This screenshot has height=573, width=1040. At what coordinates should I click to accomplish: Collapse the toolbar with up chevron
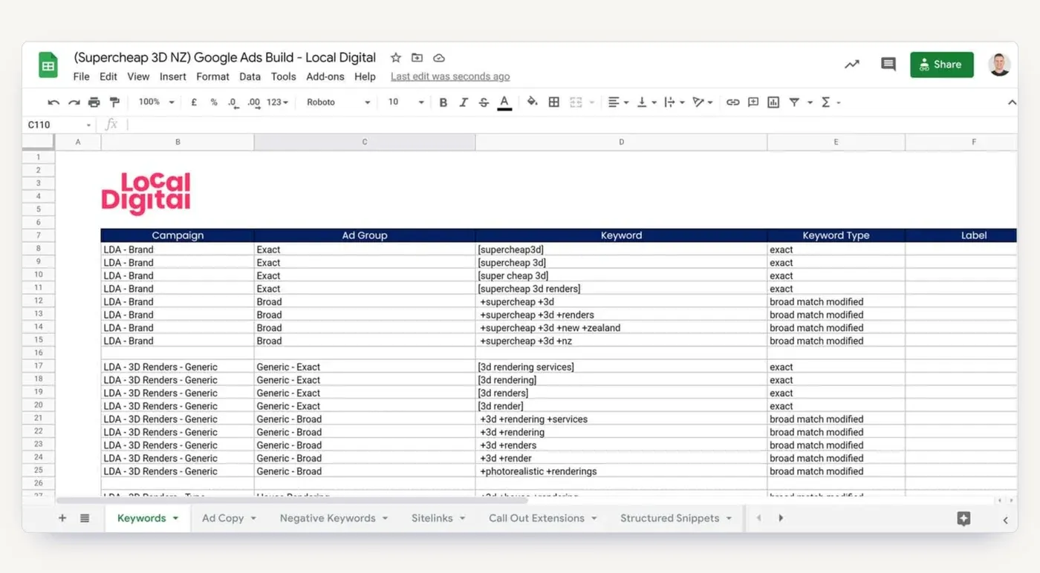1012,102
